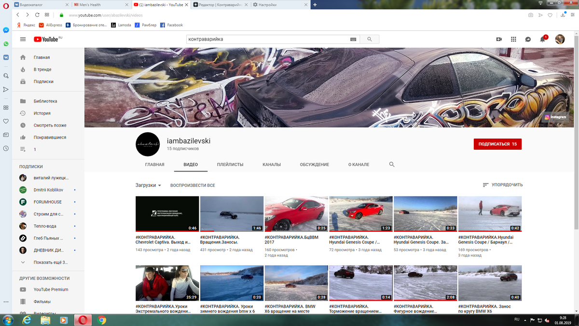Open the notifications bell
The height and width of the screenshot is (326, 579).
542,39
